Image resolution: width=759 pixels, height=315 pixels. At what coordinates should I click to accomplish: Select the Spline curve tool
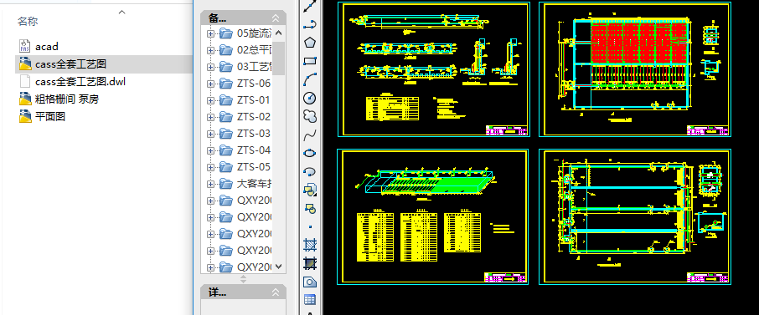(310, 135)
